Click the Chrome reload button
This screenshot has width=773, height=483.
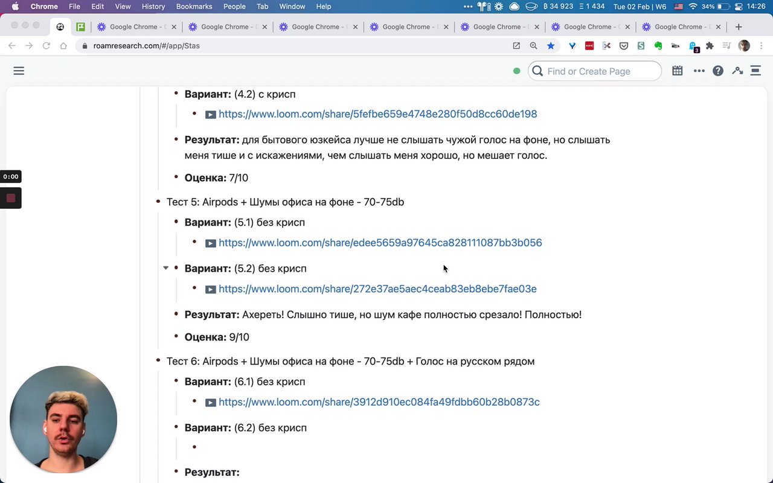46,45
